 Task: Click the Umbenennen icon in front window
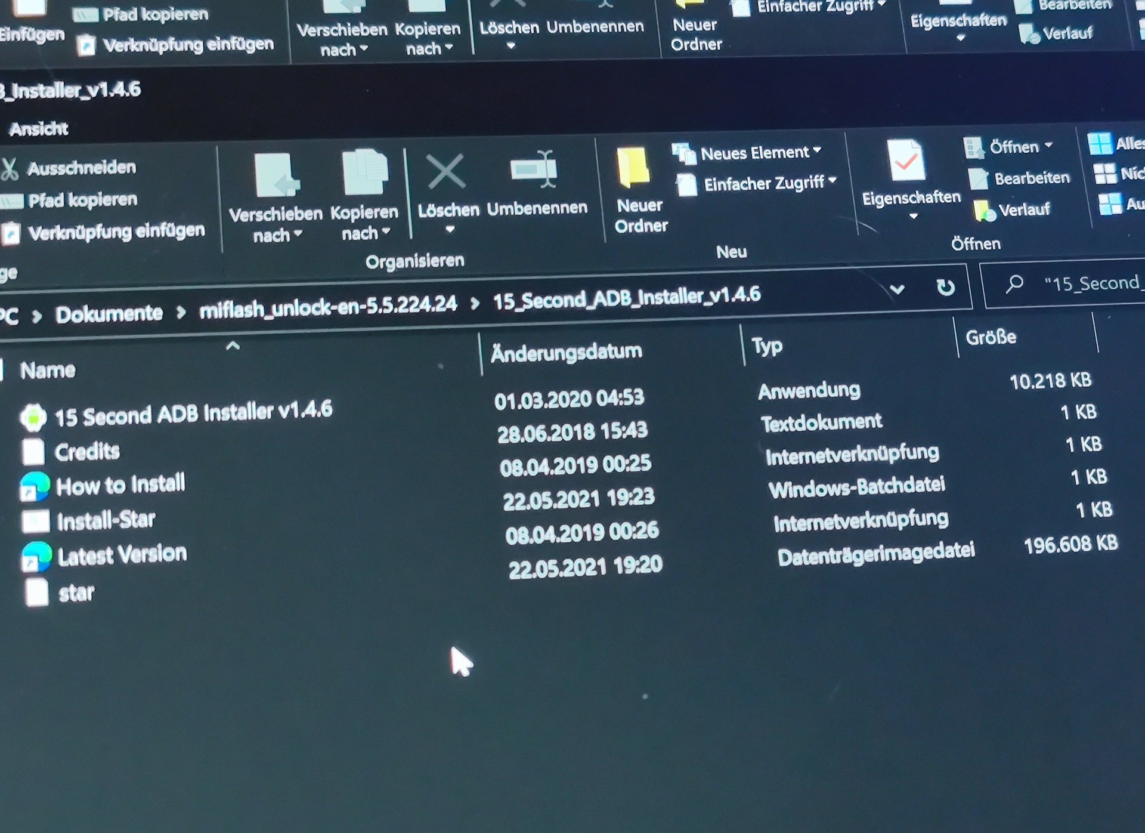click(x=534, y=169)
